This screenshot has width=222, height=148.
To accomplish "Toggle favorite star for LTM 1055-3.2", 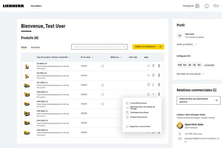I will [x=102, y=104].
